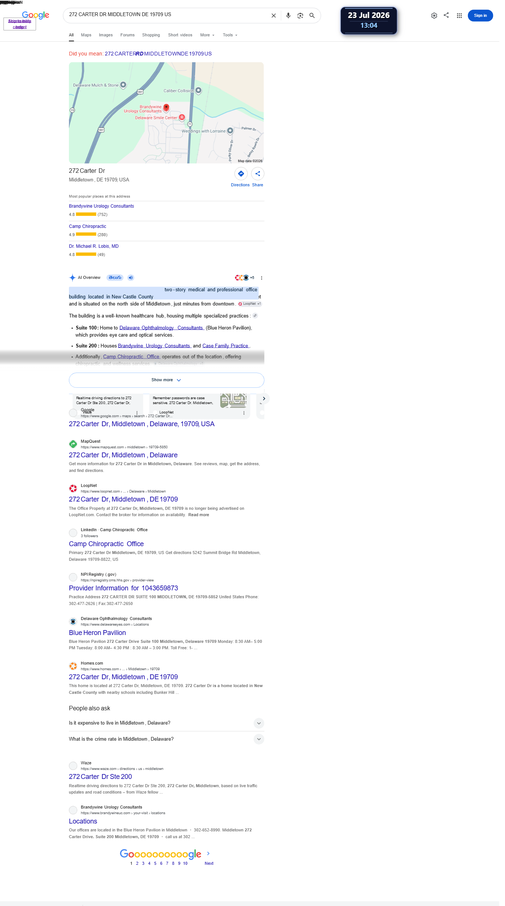Open the AI Overview source icons +5
The width and height of the screenshot is (505, 906).
point(244,278)
